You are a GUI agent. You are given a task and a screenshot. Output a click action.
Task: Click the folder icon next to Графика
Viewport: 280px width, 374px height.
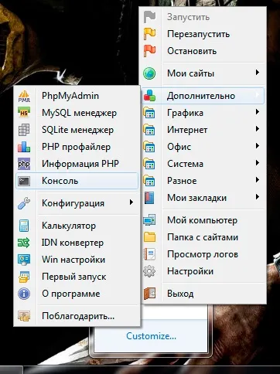tap(149, 113)
